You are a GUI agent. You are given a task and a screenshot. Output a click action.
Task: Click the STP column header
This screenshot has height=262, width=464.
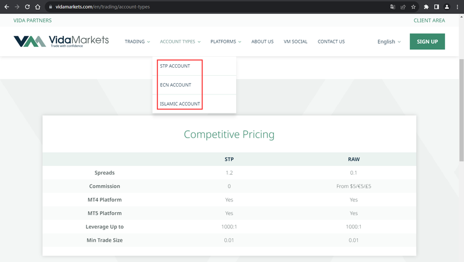click(x=229, y=159)
